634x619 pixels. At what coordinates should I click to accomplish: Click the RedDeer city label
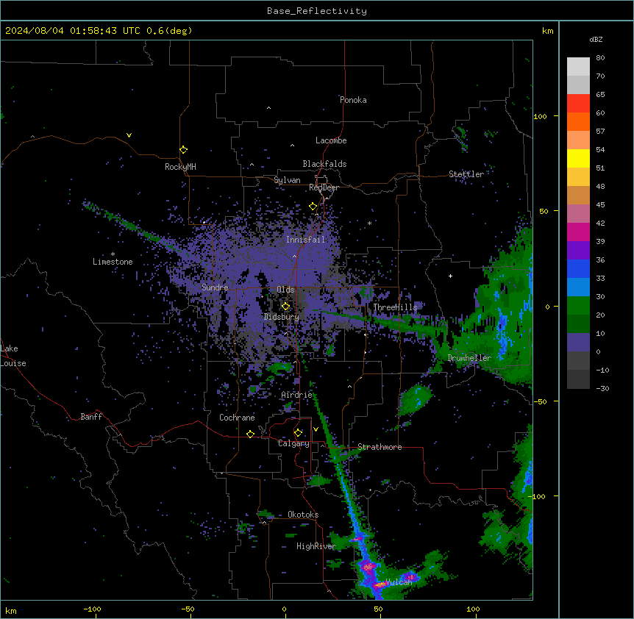coord(324,187)
